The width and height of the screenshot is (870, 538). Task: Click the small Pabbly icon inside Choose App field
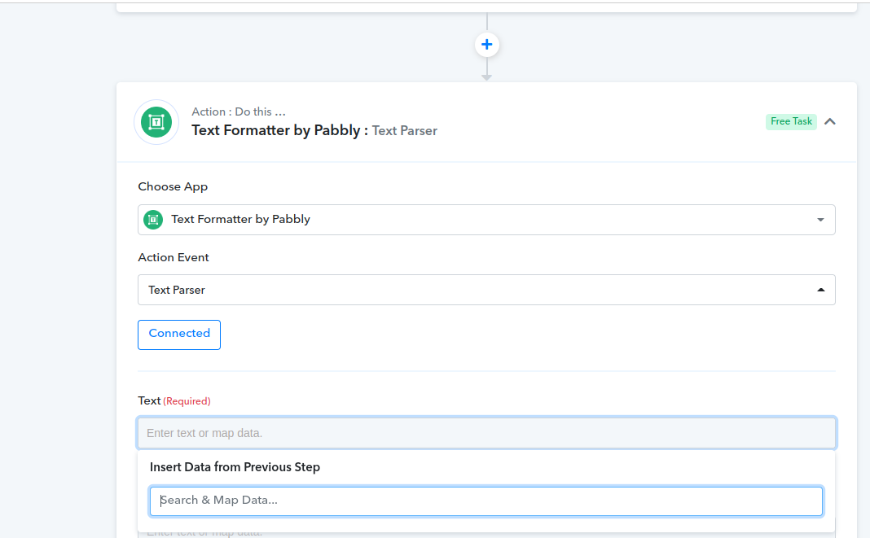pos(153,220)
